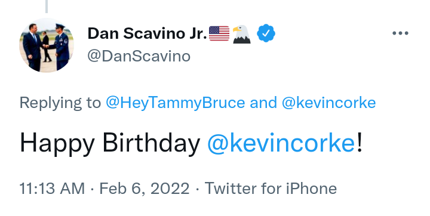
Task: Open the @HeyTammyBruce profile link
Action: coord(175,103)
